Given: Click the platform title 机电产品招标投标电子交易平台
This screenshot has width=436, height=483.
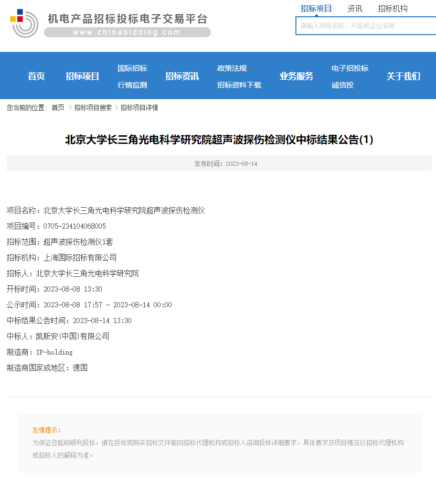Looking at the screenshot, I should pyautogui.click(x=127, y=19).
